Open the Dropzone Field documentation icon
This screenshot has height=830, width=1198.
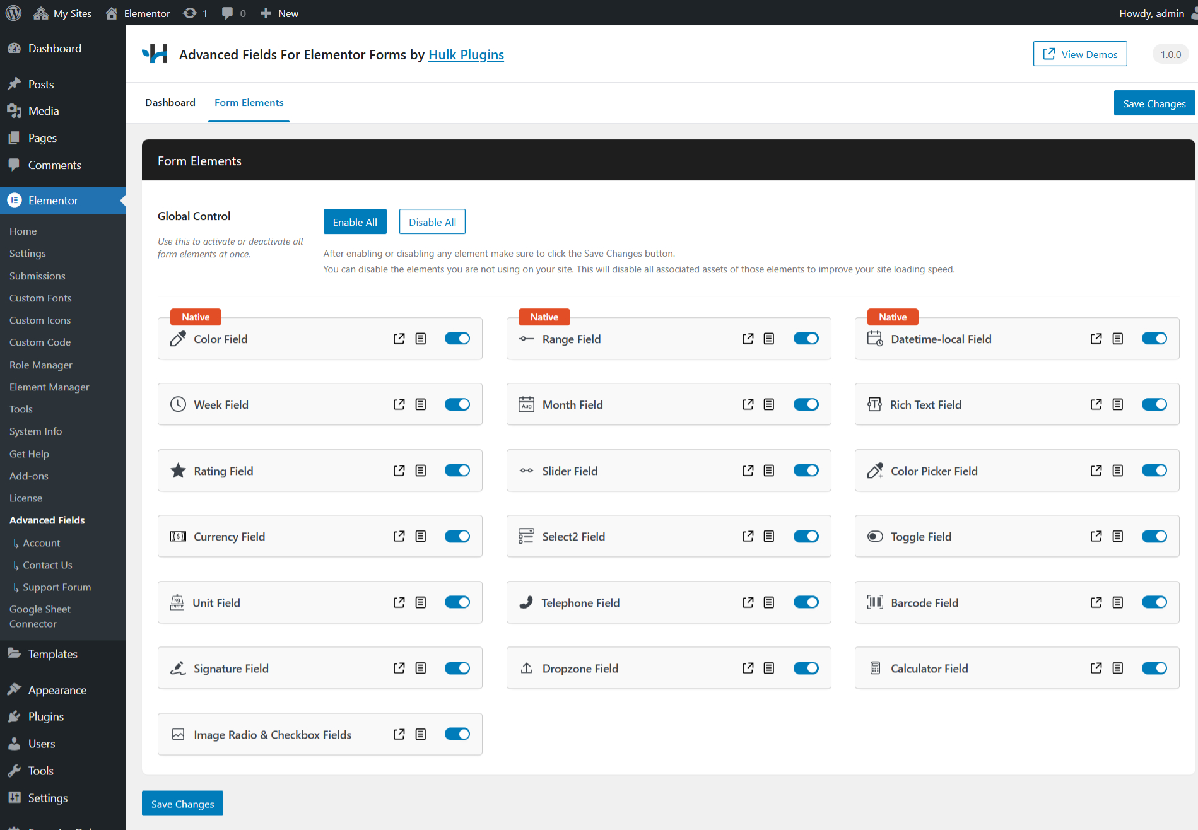tap(769, 668)
